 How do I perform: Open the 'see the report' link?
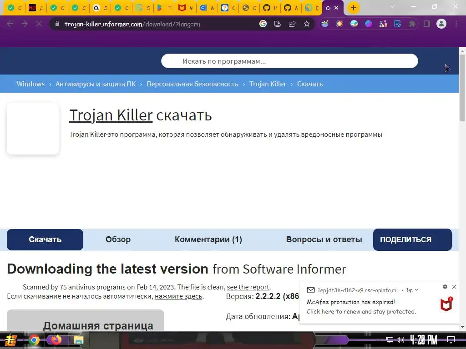click(248, 287)
